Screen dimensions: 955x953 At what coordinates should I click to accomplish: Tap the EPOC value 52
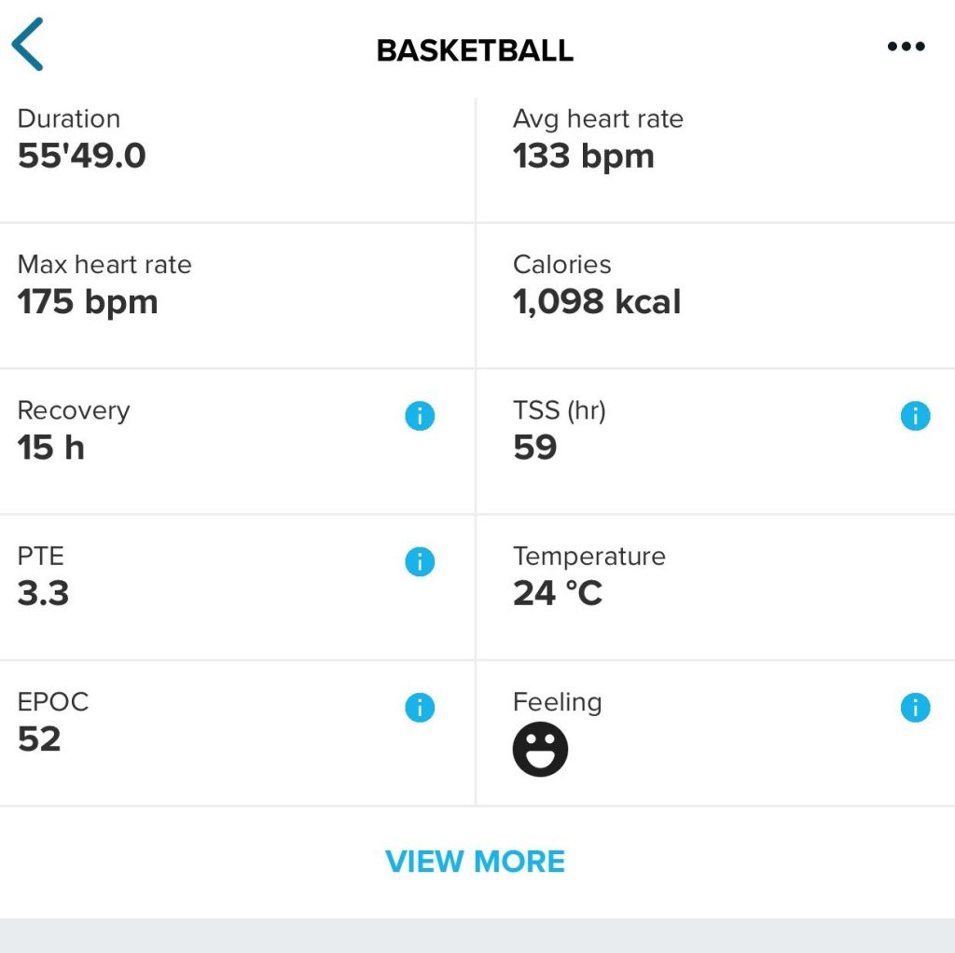pos(39,739)
